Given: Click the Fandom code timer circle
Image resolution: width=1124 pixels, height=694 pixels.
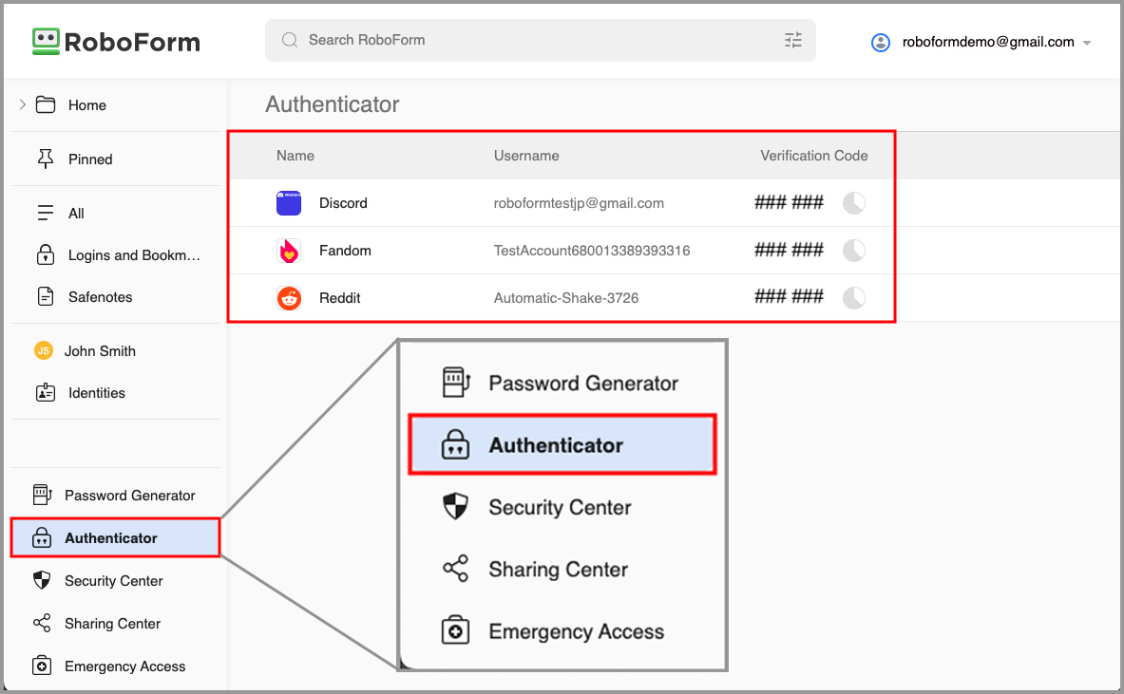Looking at the screenshot, I should point(854,251).
